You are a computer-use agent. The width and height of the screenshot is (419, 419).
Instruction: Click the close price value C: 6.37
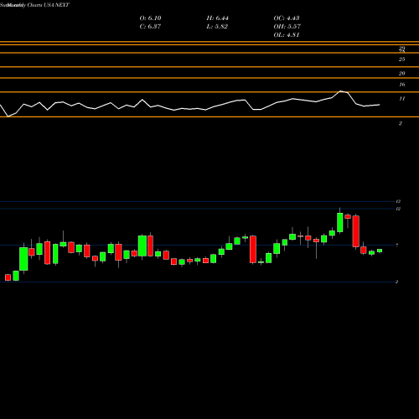(x=150, y=27)
